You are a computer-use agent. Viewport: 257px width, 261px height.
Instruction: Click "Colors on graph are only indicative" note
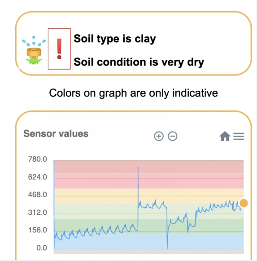point(134,93)
